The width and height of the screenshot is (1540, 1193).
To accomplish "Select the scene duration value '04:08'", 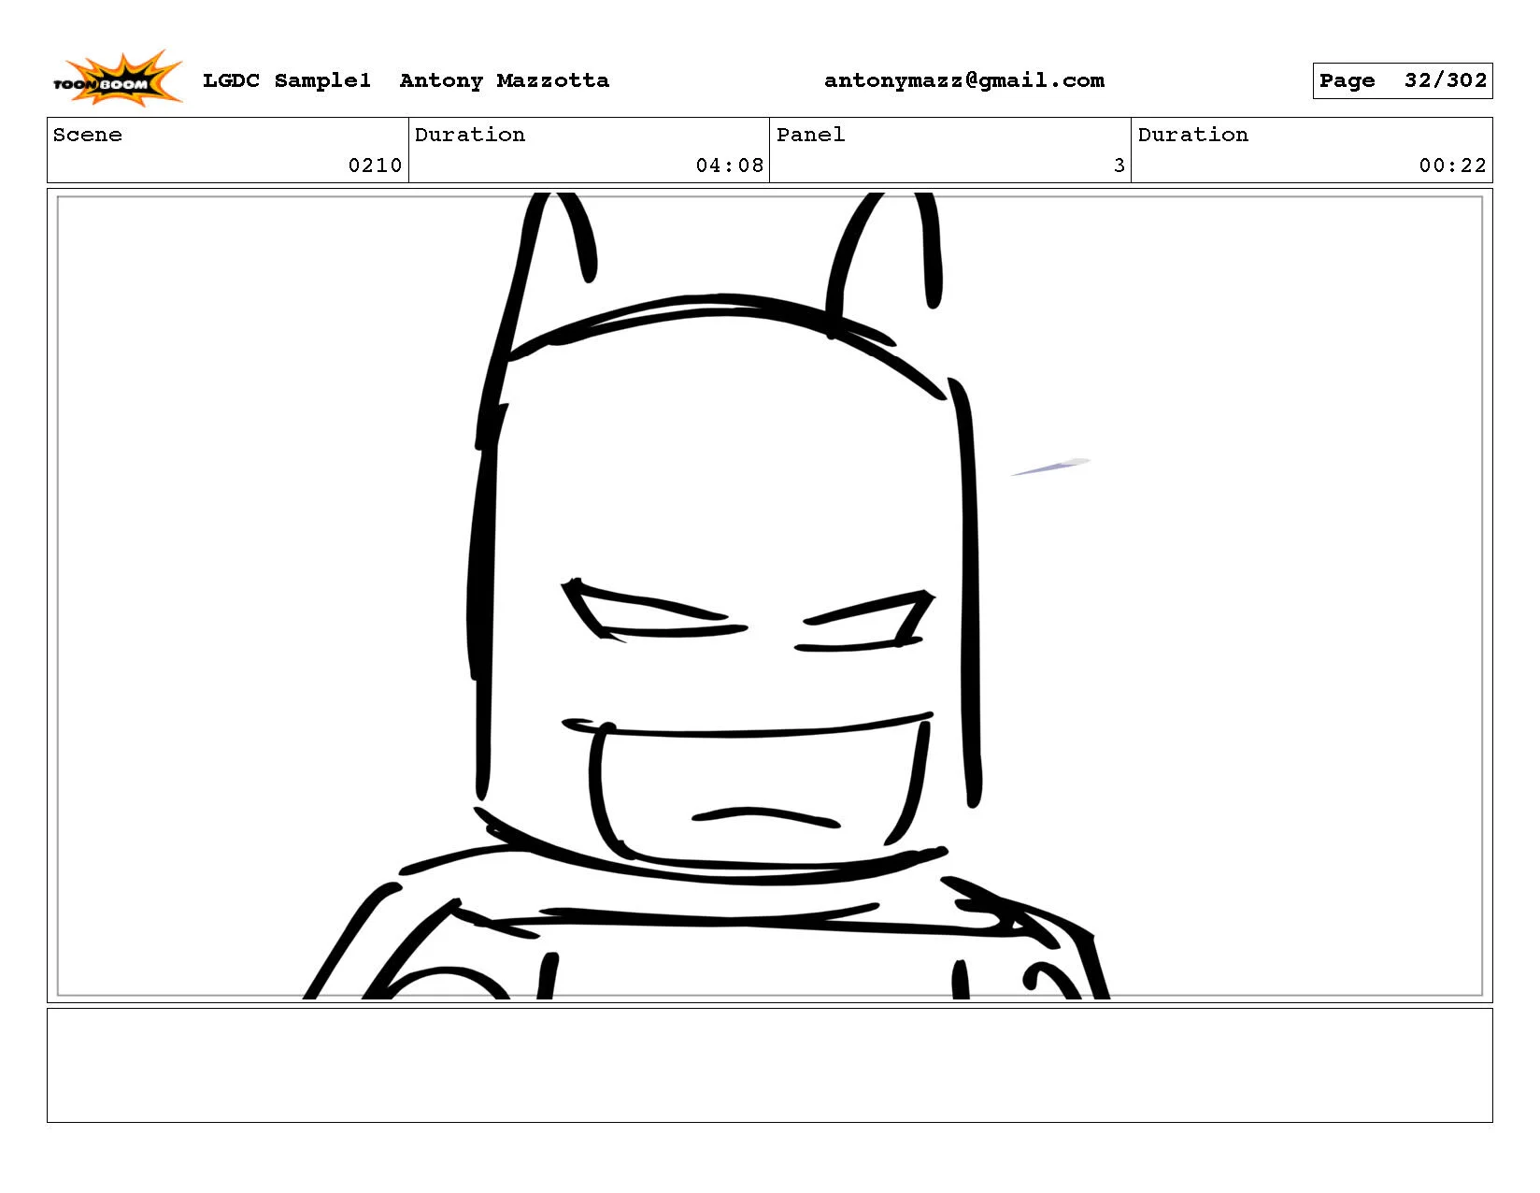I will [x=730, y=165].
